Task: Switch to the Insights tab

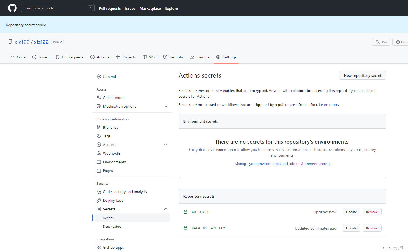Action: 200,57
